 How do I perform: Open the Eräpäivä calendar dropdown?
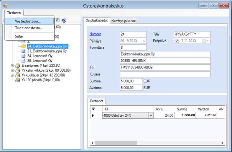pyautogui.click(x=206, y=41)
